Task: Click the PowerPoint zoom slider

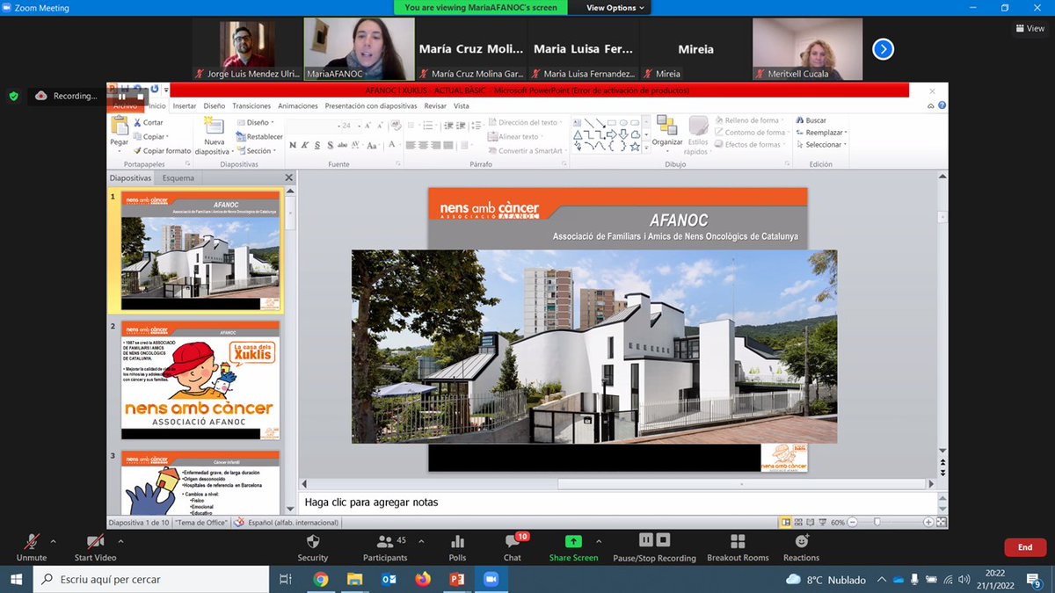Action: click(877, 522)
